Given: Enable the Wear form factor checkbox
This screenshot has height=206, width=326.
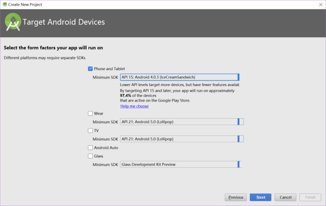Looking at the screenshot, I should (90, 114).
